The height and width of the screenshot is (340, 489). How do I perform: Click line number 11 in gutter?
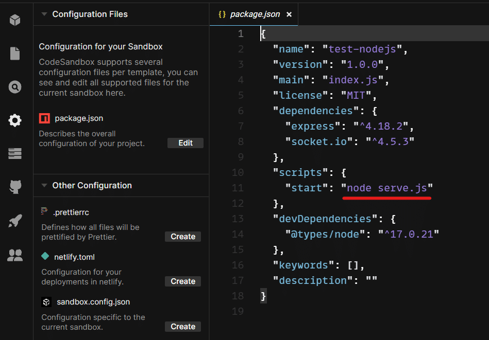click(238, 188)
